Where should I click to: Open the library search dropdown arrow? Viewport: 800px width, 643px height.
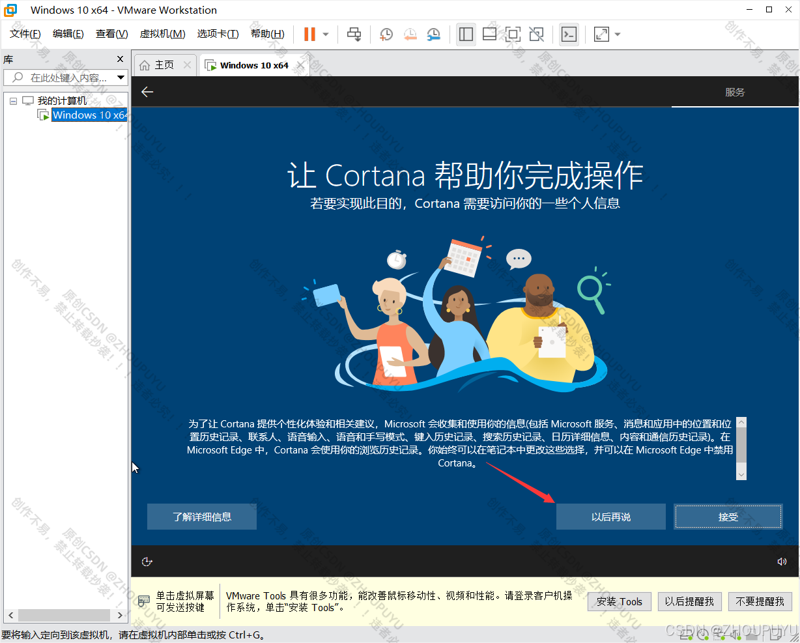[x=121, y=78]
